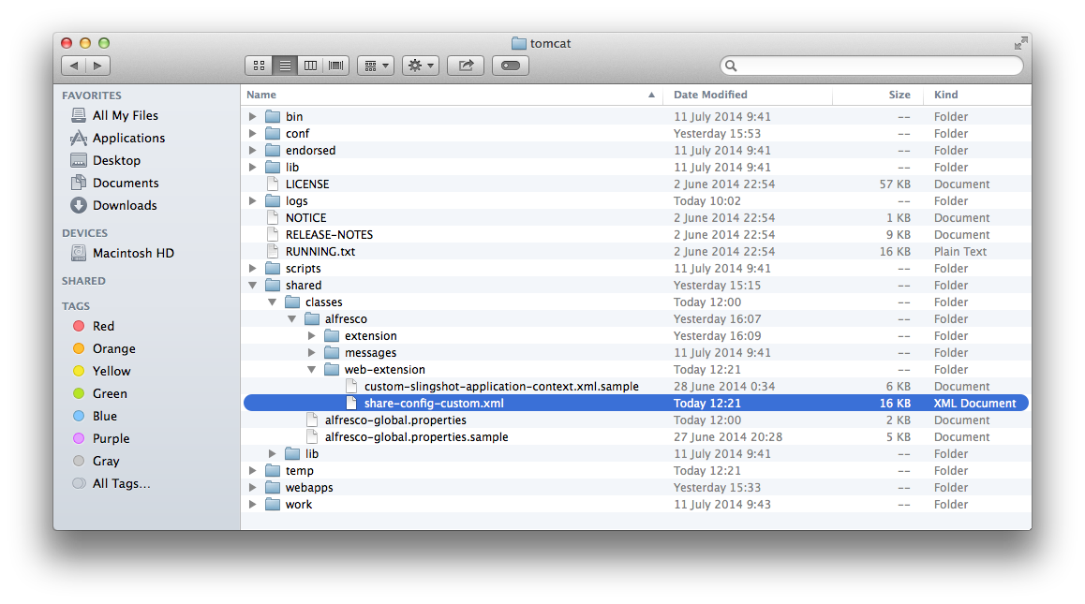Click the Share toolbar button
This screenshot has width=1085, height=604.
[x=466, y=66]
